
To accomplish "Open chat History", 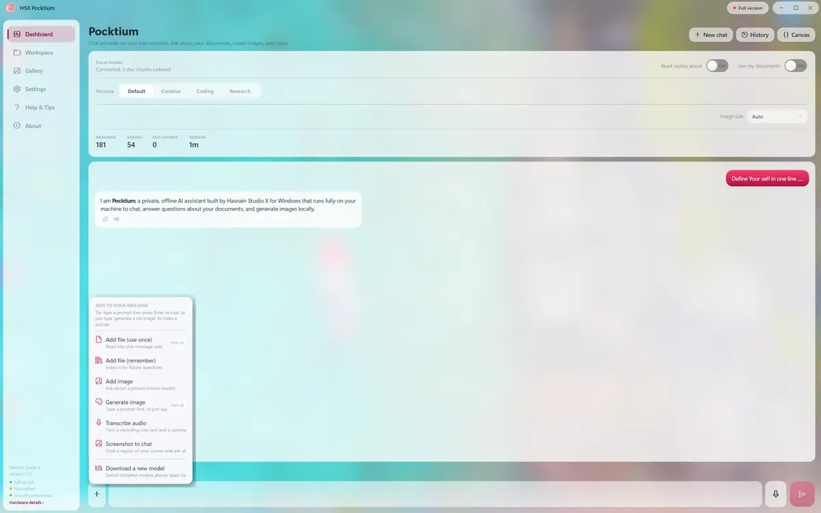I will (755, 35).
